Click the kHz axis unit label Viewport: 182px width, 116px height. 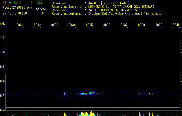tap(3, 23)
